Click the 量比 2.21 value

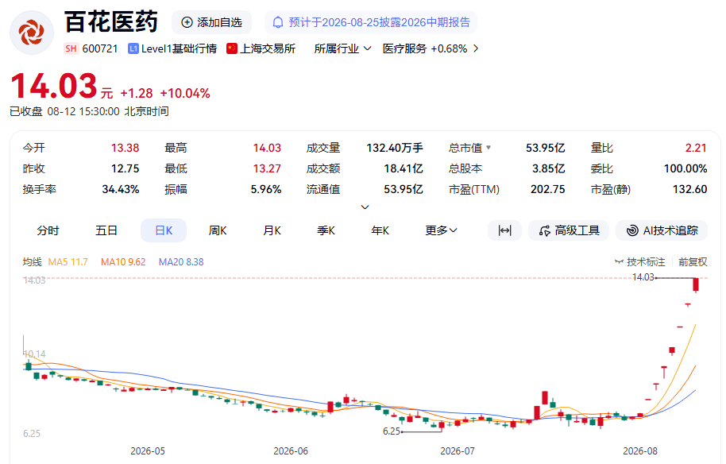(696, 148)
